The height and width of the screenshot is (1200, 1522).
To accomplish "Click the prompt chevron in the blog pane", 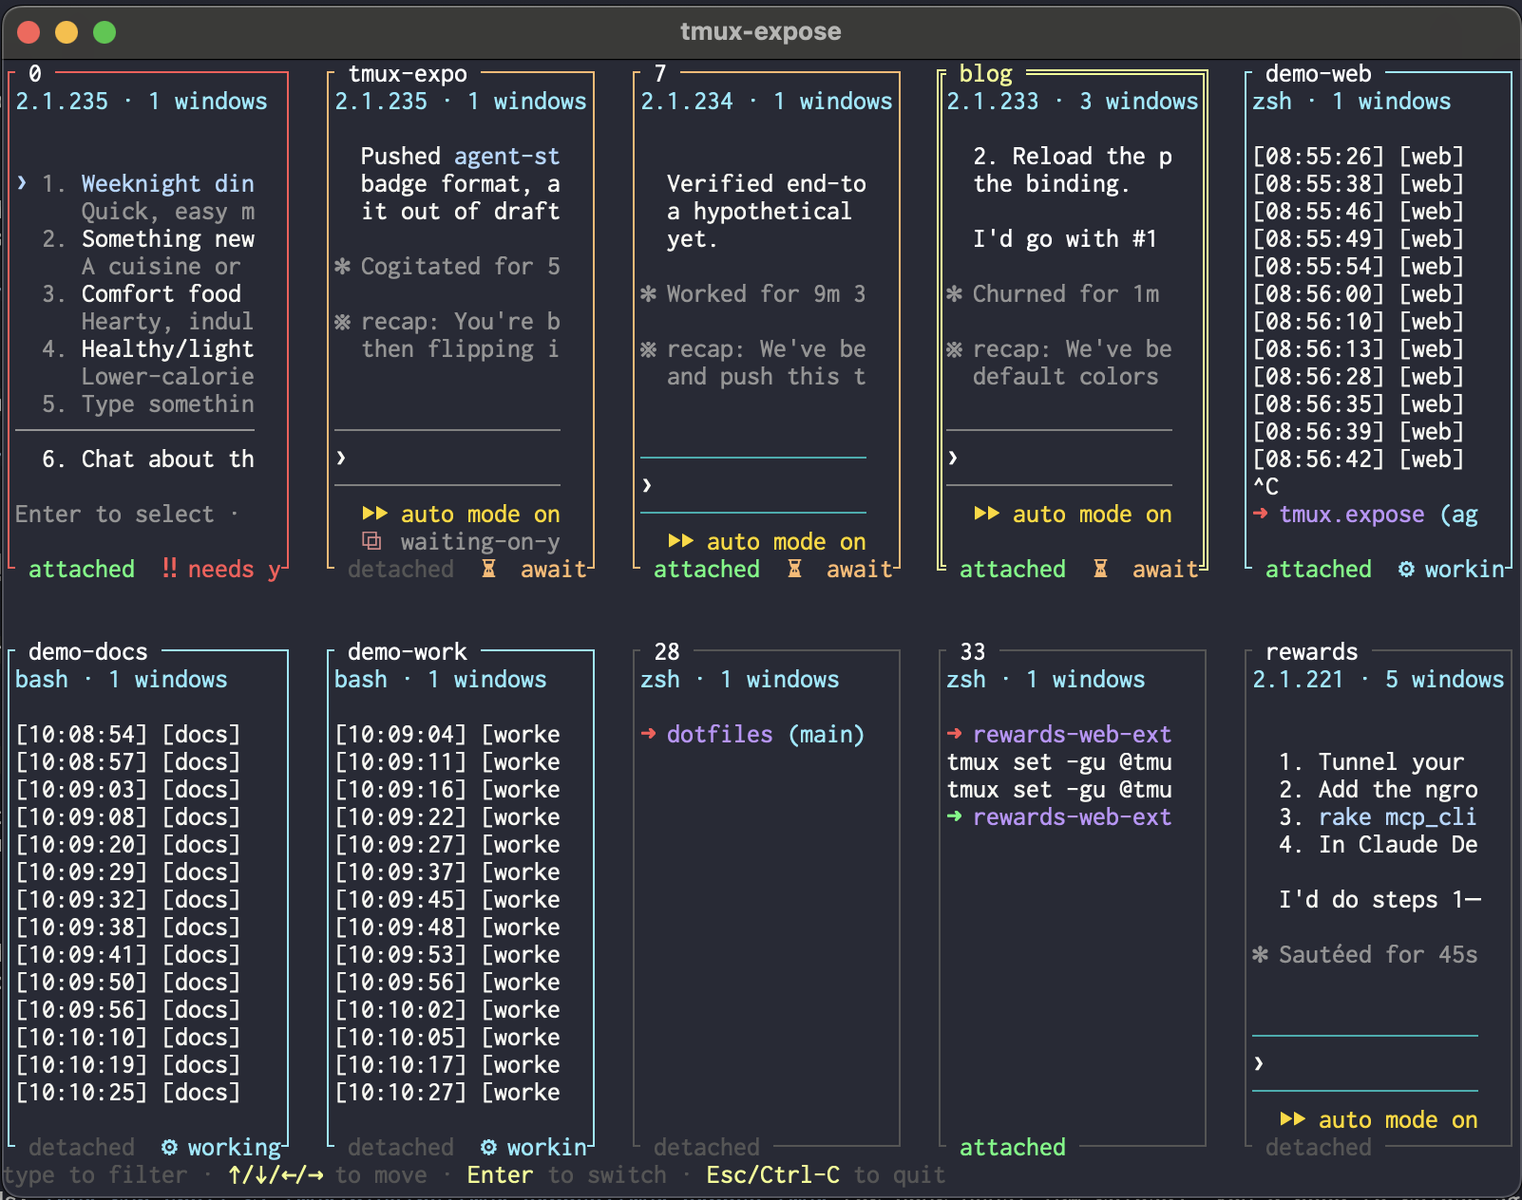I will (953, 459).
